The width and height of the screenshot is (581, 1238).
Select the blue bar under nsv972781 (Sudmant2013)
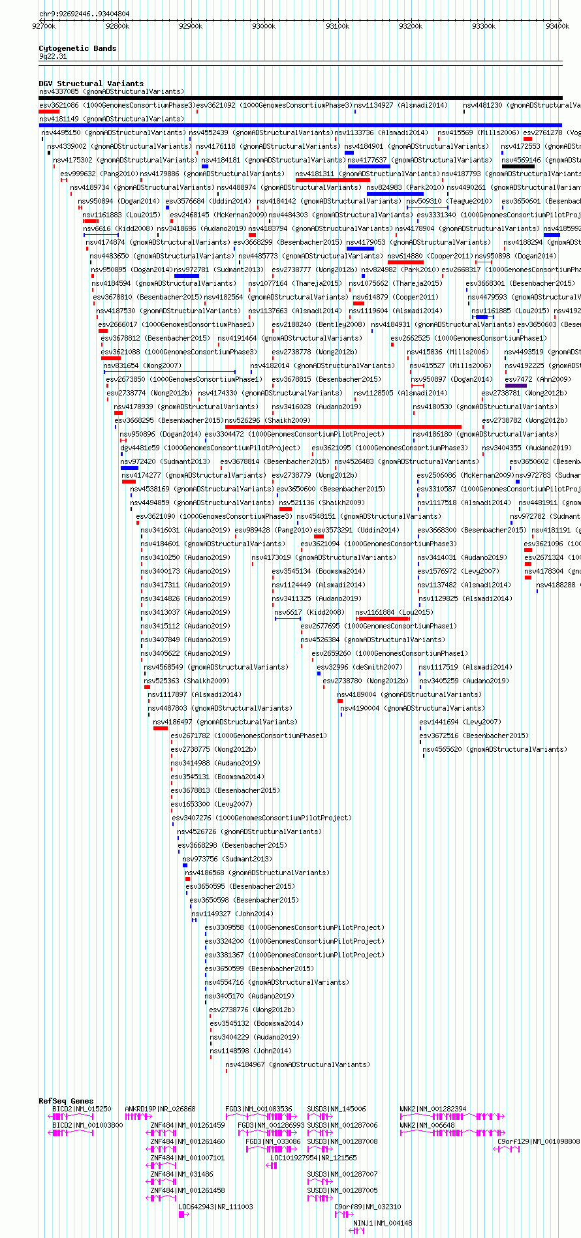point(187,276)
